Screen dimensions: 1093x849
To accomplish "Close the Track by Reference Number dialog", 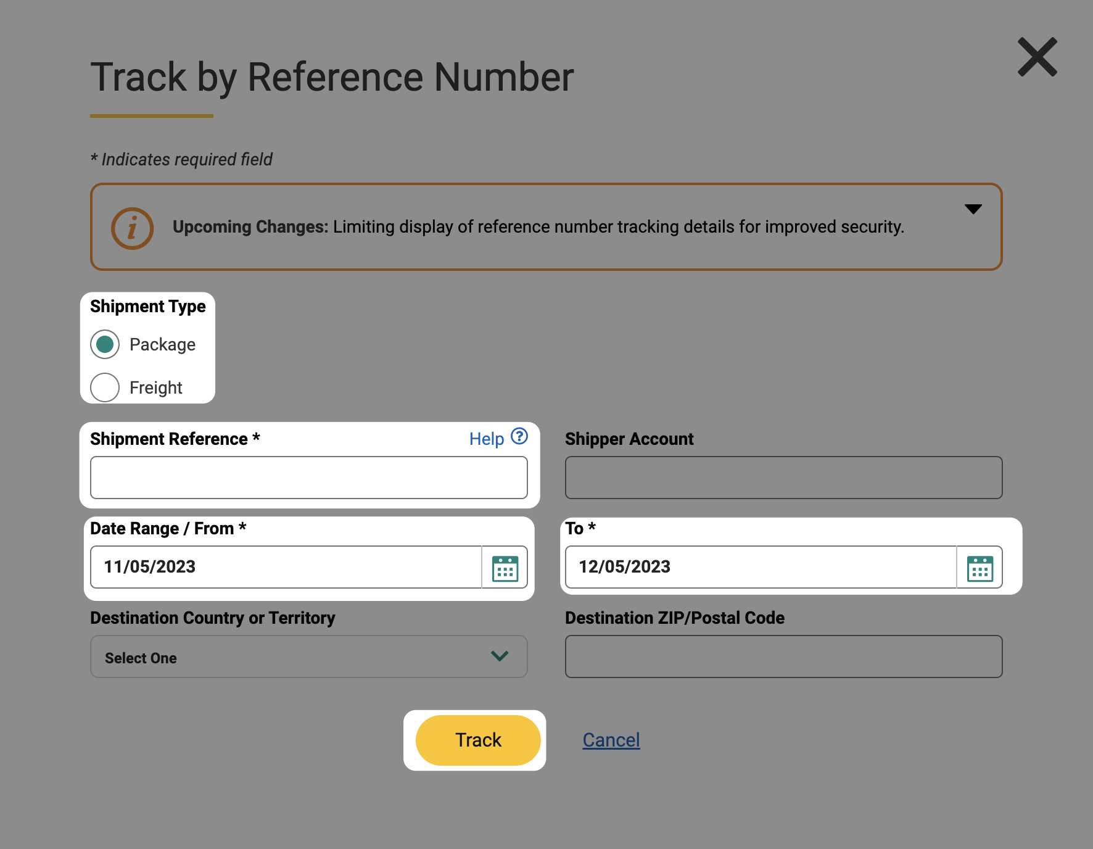I will click(x=1037, y=57).
